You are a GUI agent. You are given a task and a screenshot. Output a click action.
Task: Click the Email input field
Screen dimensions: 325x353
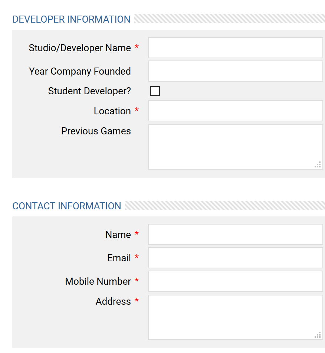click(x=236, y=258)
